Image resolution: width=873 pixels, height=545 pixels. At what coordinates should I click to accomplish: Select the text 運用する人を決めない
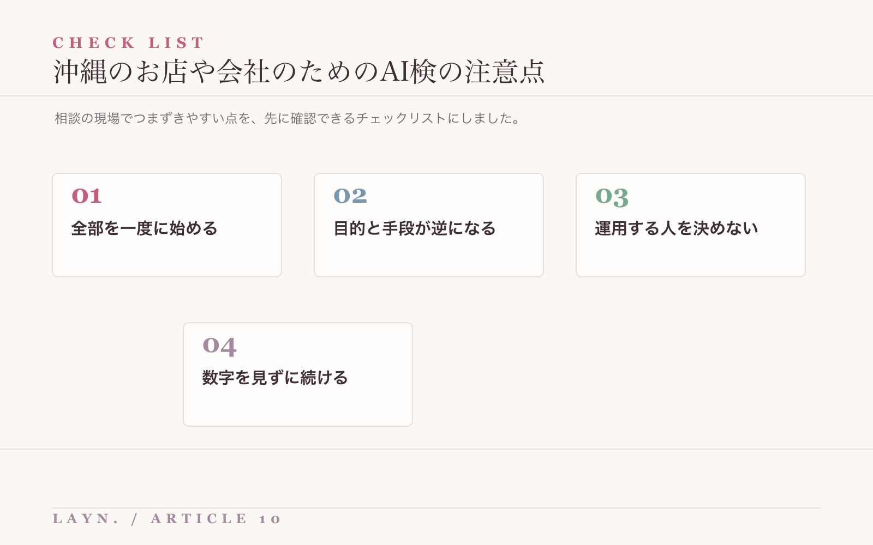(x=677, y=228)
